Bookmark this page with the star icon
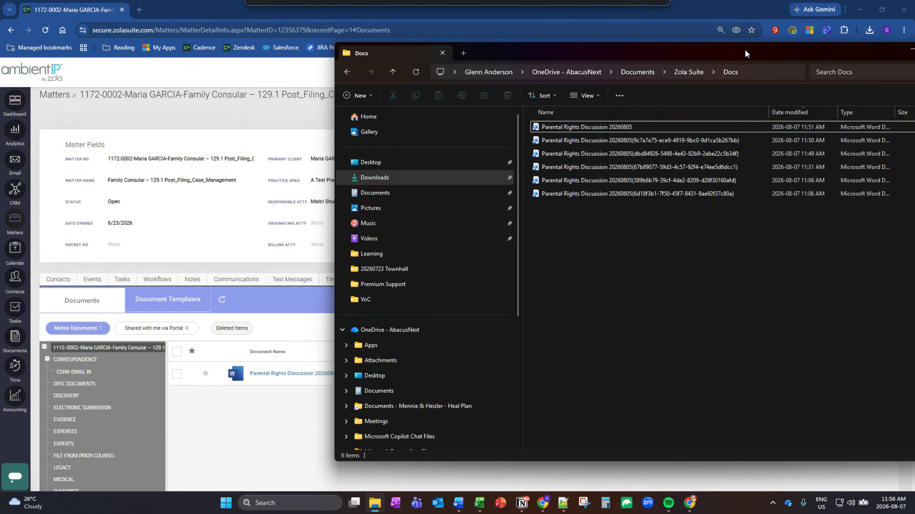915x514 pixels. 751,30
